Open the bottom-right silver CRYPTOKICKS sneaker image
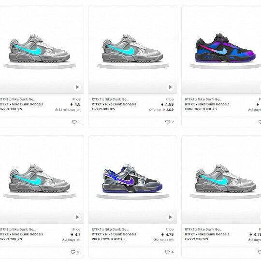The height and width of the screenshot is (261, 261). pyautogui.click(x=221, y=179)
